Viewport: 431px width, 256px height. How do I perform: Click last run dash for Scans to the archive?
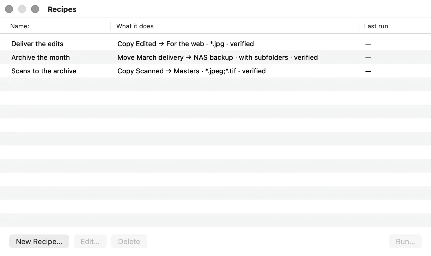click(x=368, y=71)
